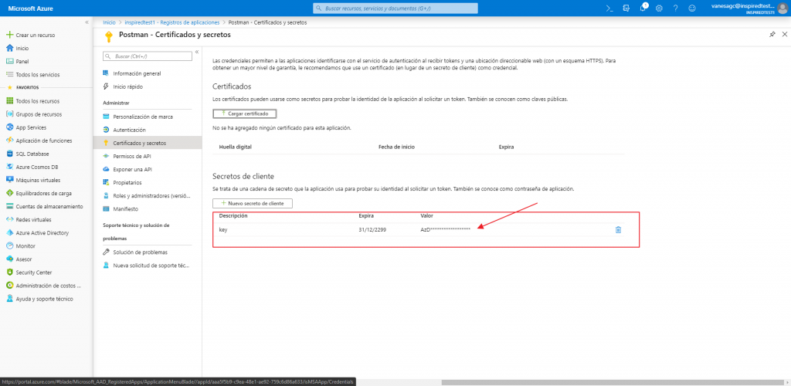Pin this blade using the pin icon
This screenshot has width=791, height=386.
click(772, 35)
